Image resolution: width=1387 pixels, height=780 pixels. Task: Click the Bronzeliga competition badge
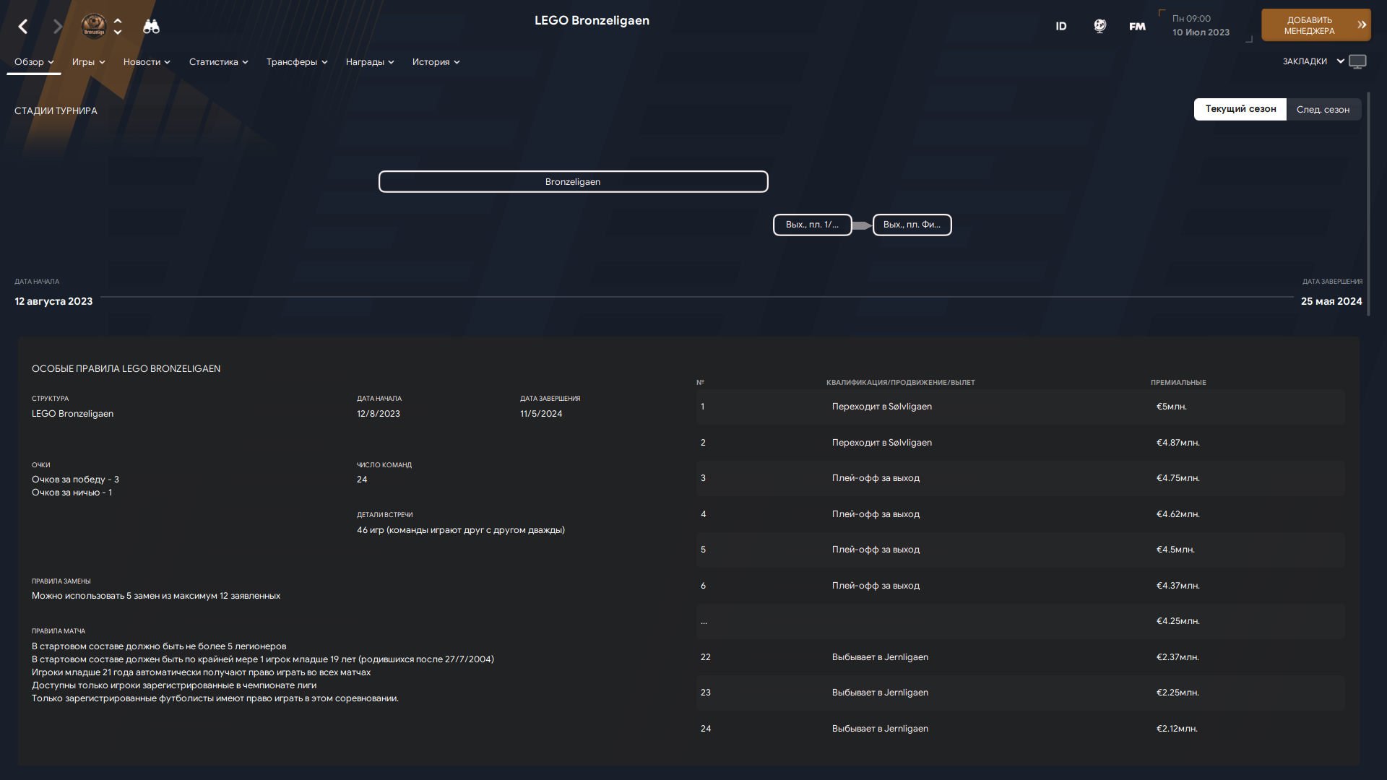94,26
